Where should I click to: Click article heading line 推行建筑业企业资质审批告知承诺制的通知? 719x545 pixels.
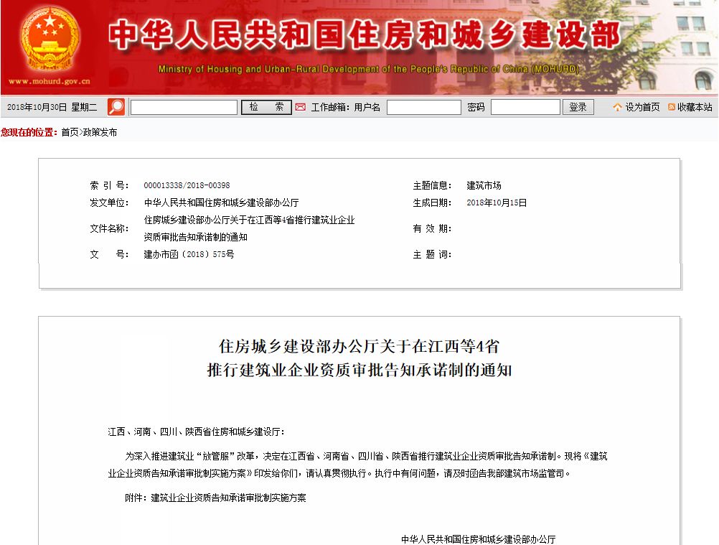pyautogui.click(x=359, y=370)
